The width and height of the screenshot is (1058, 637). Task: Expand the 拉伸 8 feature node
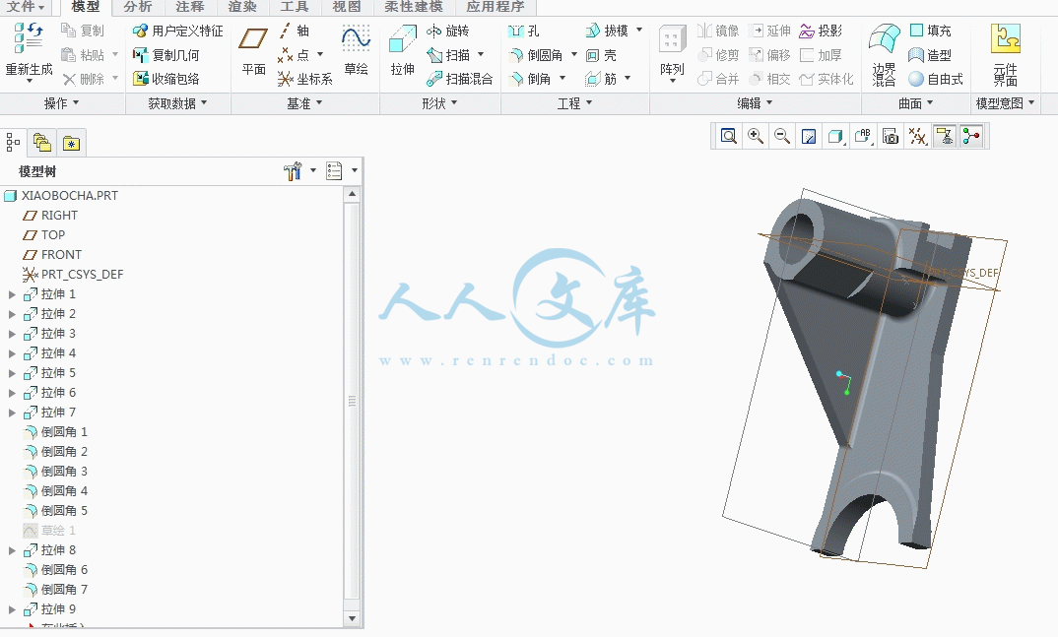[12, 550]
